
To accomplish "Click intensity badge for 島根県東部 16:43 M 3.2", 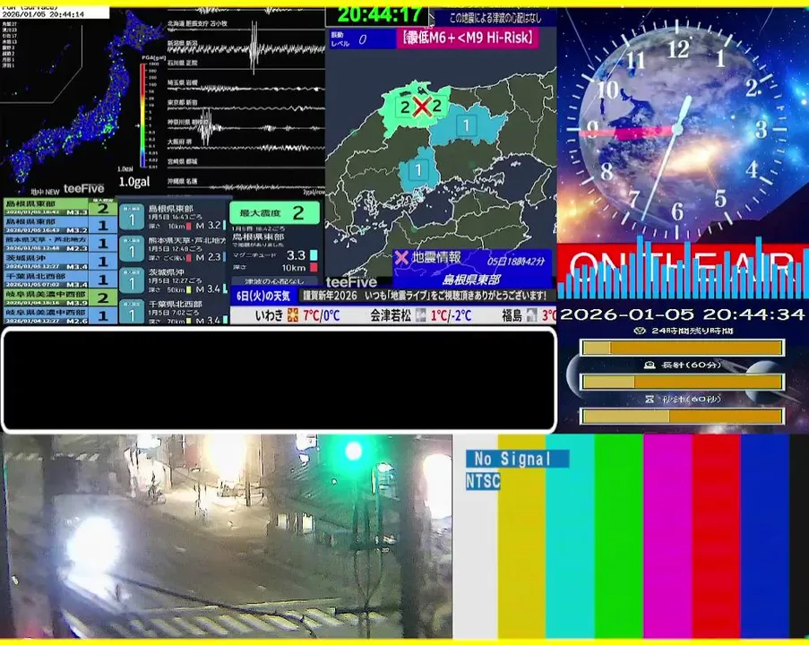I will pos(132,217).
